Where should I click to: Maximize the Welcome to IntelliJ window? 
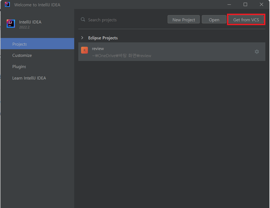pos(245,4)
